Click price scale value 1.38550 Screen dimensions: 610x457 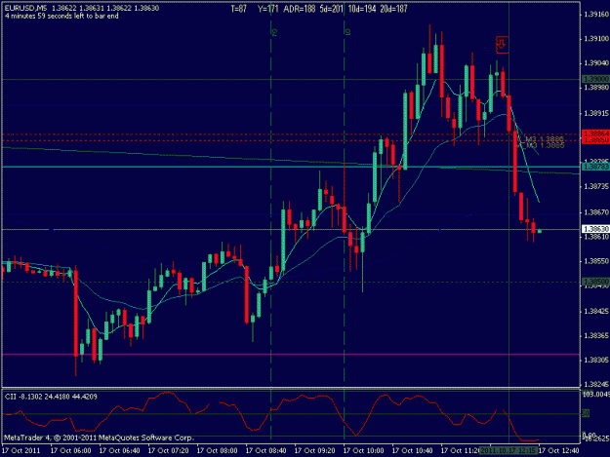point(596,261)
